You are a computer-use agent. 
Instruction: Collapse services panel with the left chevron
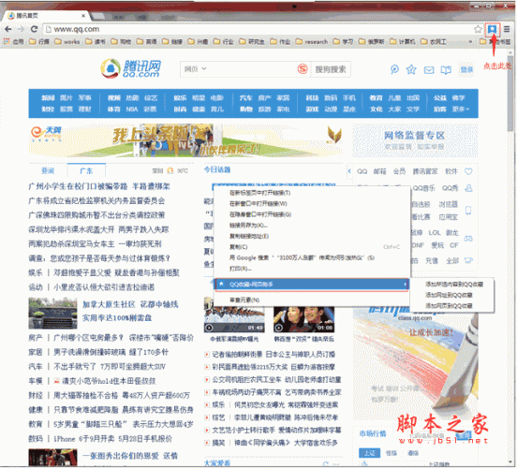point(349,171)
